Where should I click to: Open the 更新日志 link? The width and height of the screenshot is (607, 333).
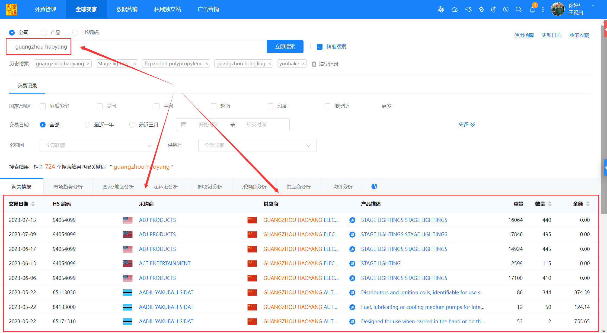coord(552,35)
